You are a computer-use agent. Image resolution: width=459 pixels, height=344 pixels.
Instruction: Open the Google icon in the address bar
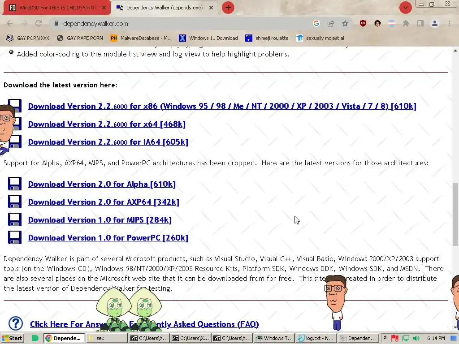(x=316, y=23)
